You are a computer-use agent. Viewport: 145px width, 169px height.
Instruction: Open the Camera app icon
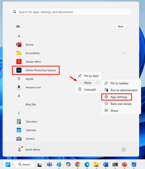(x=19, y=139)
